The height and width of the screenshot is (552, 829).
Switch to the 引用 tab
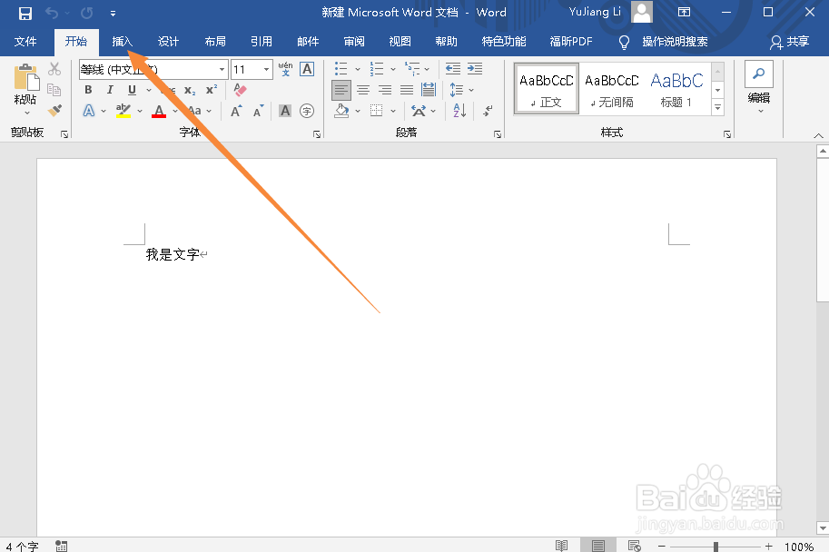(262, 41)
